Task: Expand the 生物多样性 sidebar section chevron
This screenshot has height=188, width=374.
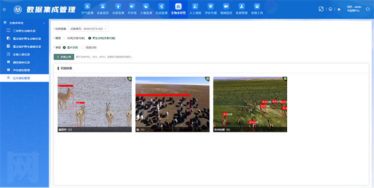Action: pos(44,23)
